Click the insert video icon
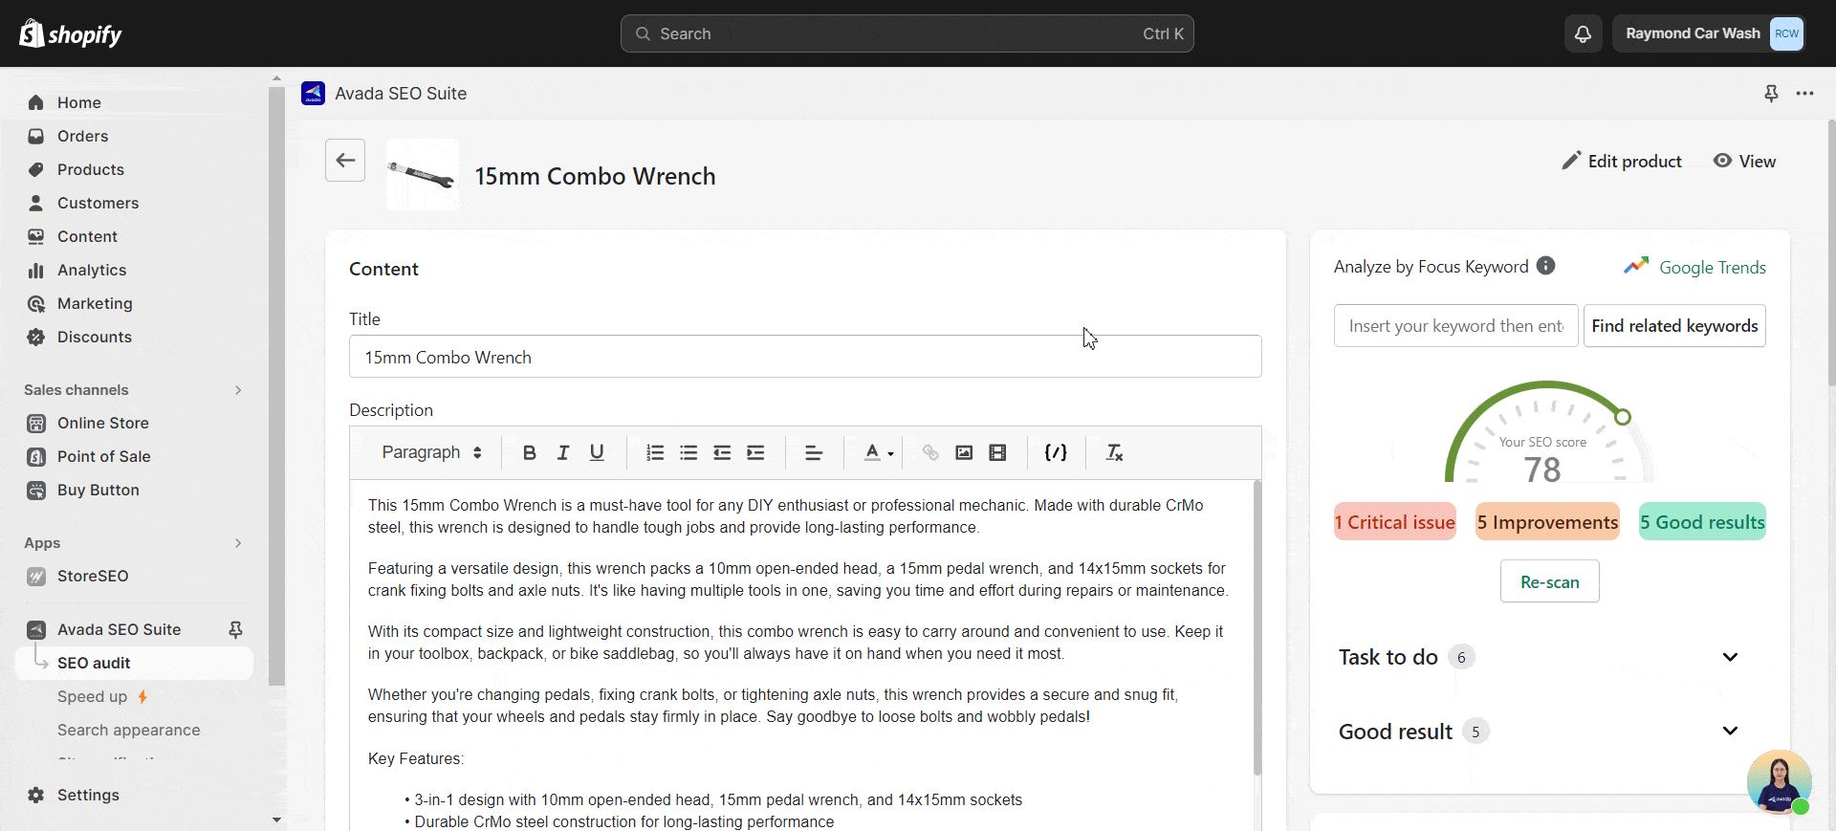The height and width of the screenshot is (831, 1836). 997,452
